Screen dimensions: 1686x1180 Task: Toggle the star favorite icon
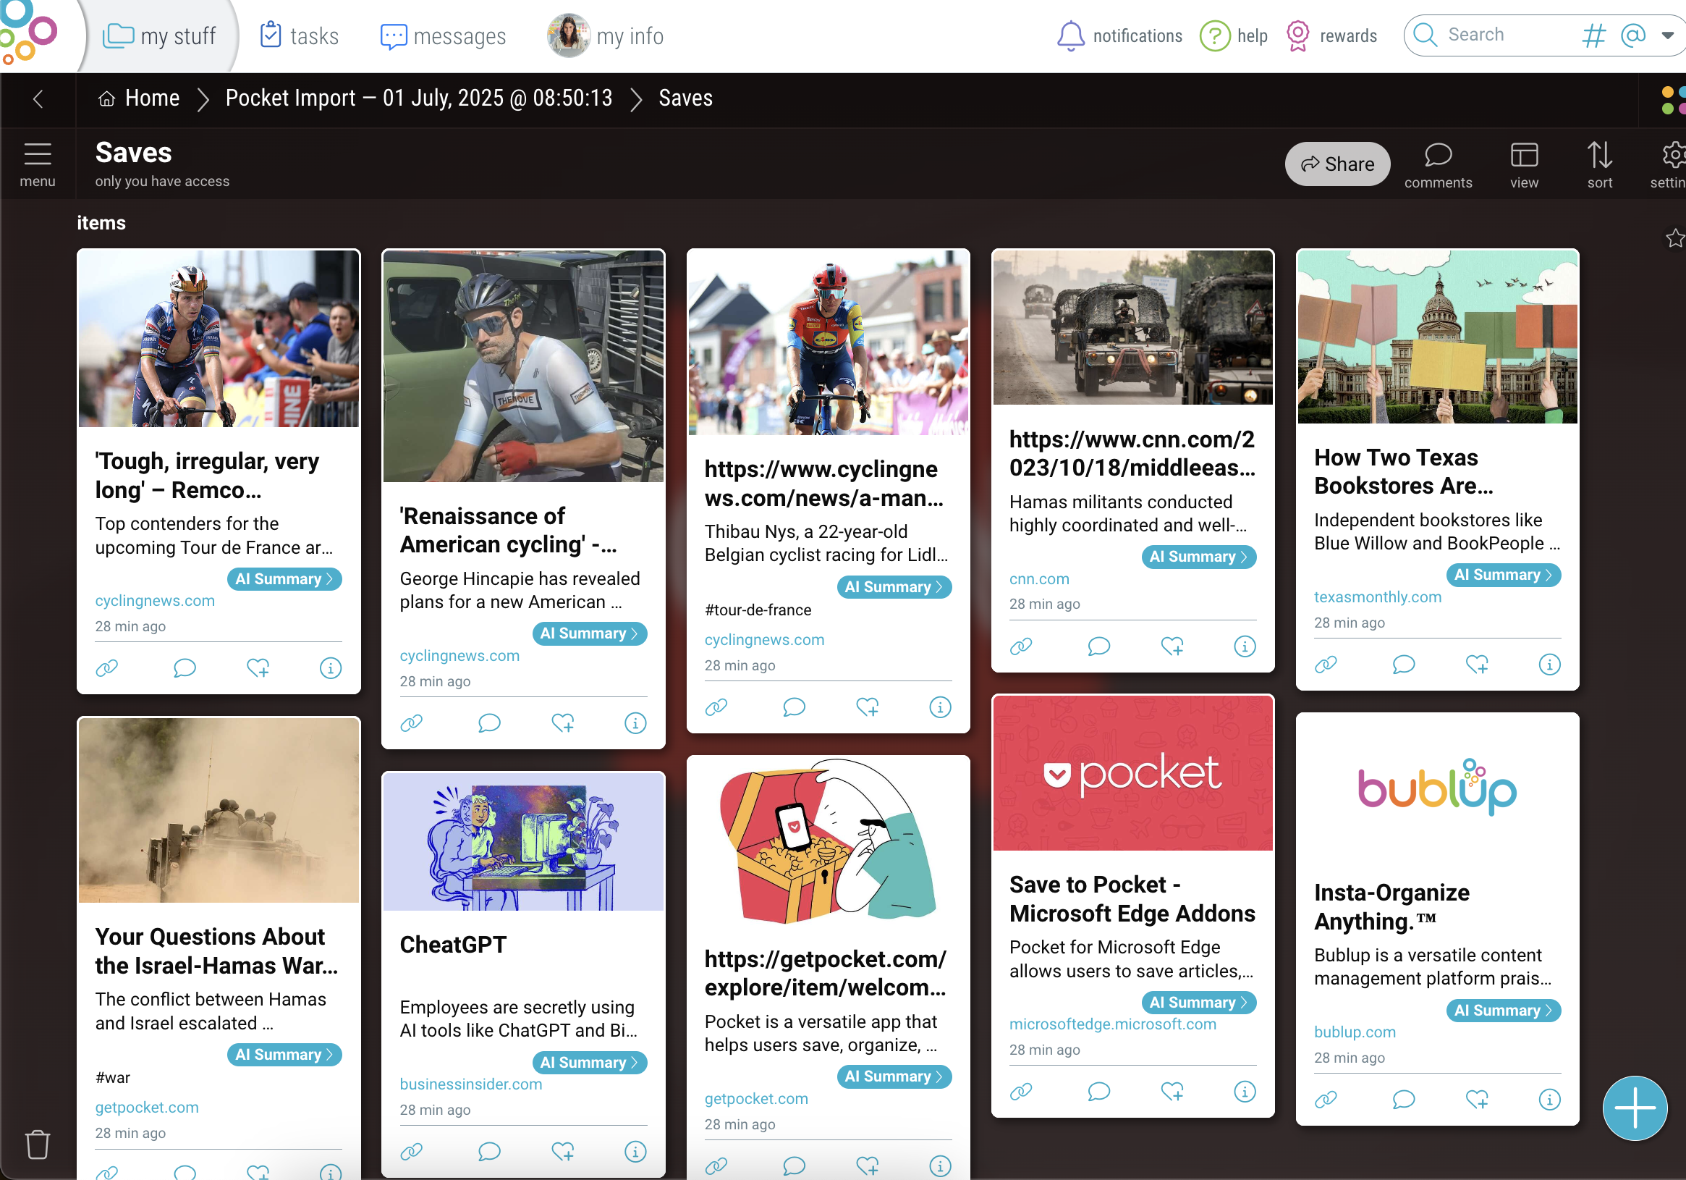(1674, 238)
